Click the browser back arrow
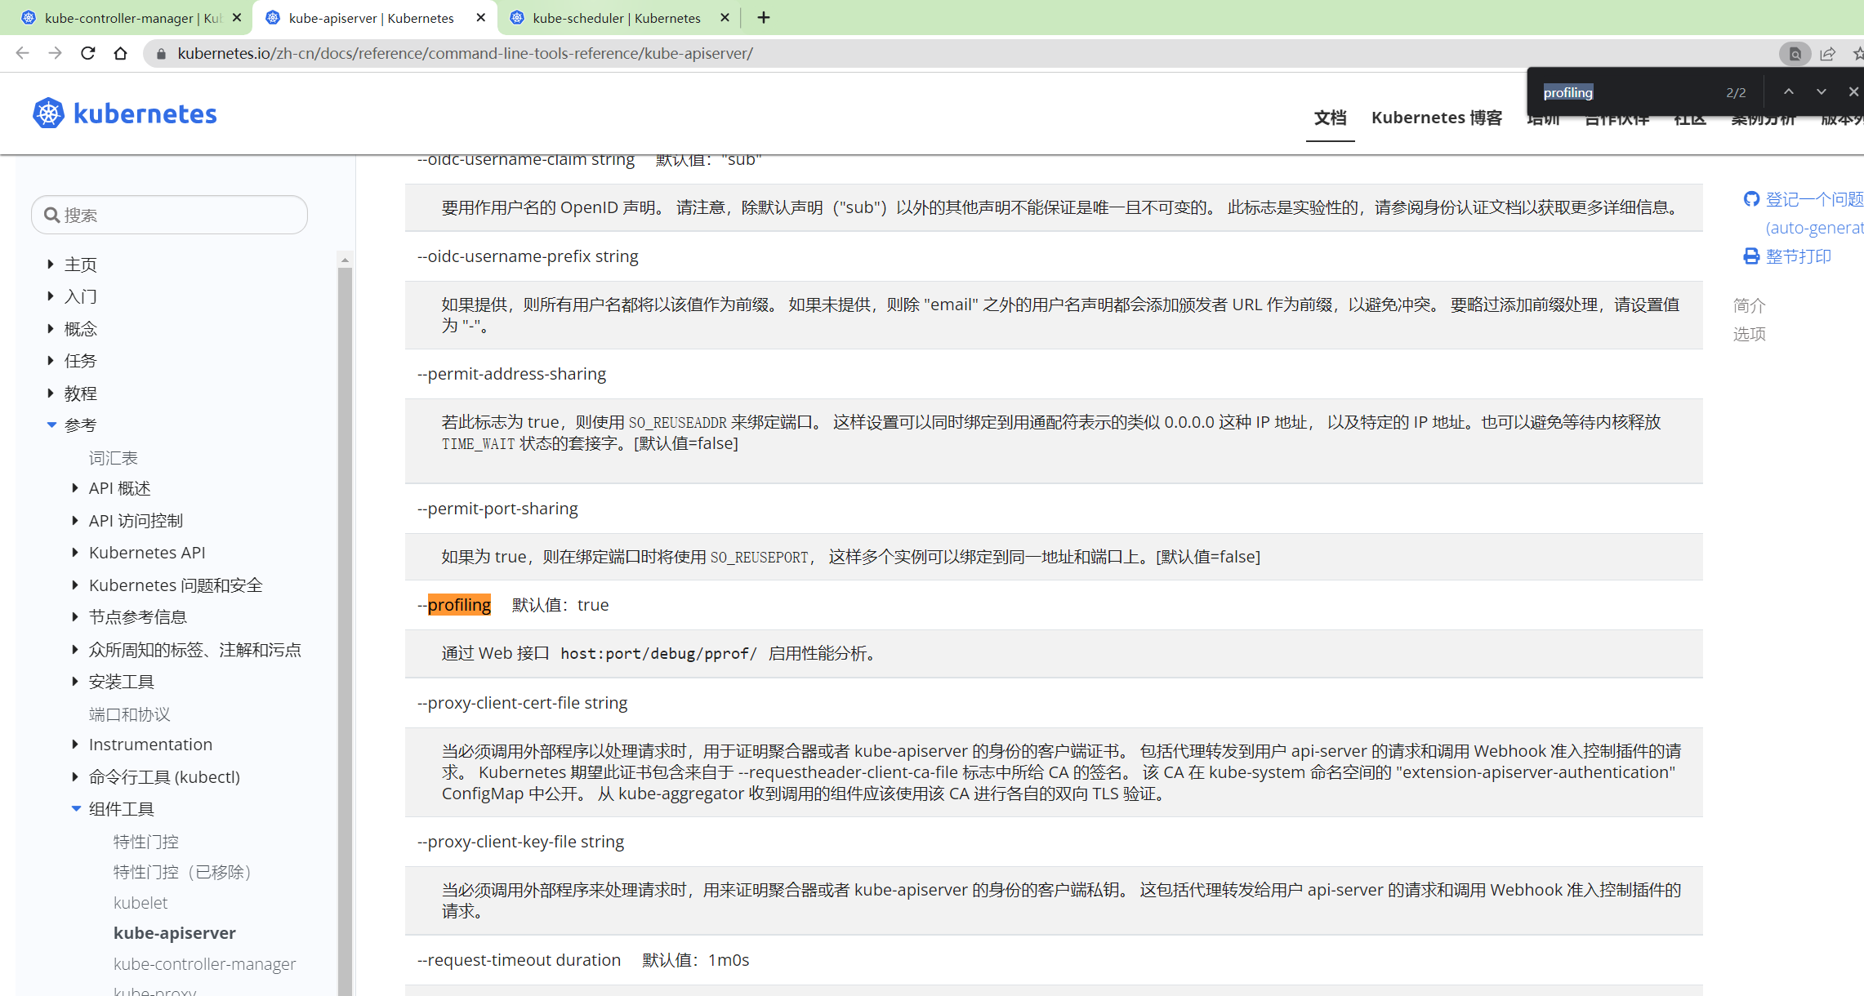This screenshot has height=996, width=1864. point(22,53)
